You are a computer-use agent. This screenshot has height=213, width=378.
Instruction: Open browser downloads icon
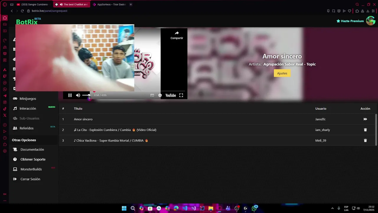pyautogui.click(x=368, y=11)
